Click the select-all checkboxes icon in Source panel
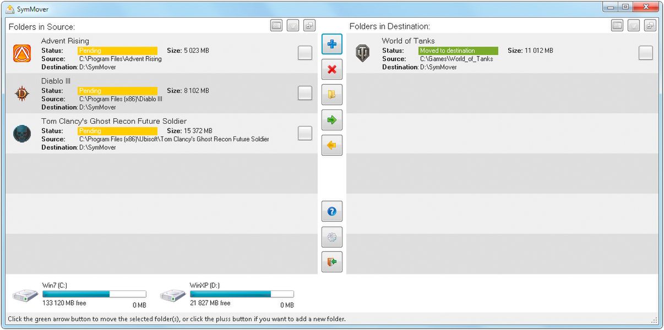Image resolution: width=664 pixels, height=330 pixels. [x=309, y=25]
